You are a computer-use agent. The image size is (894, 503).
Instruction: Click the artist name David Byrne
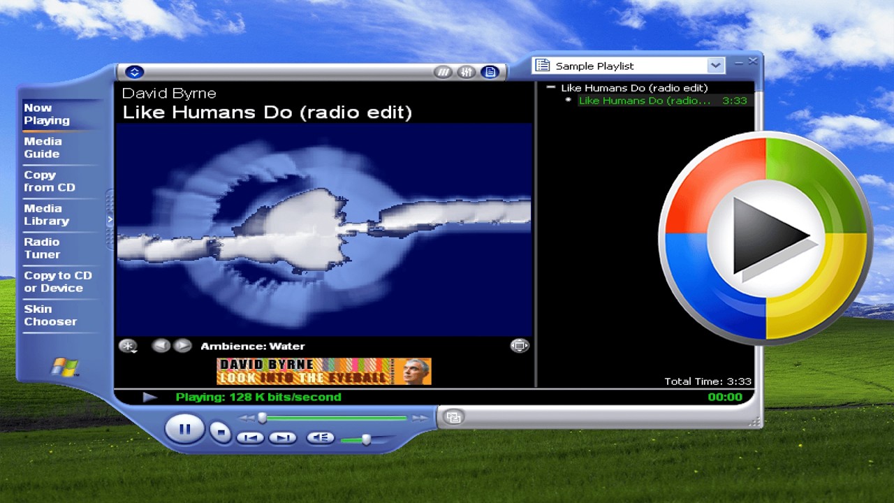169,94
